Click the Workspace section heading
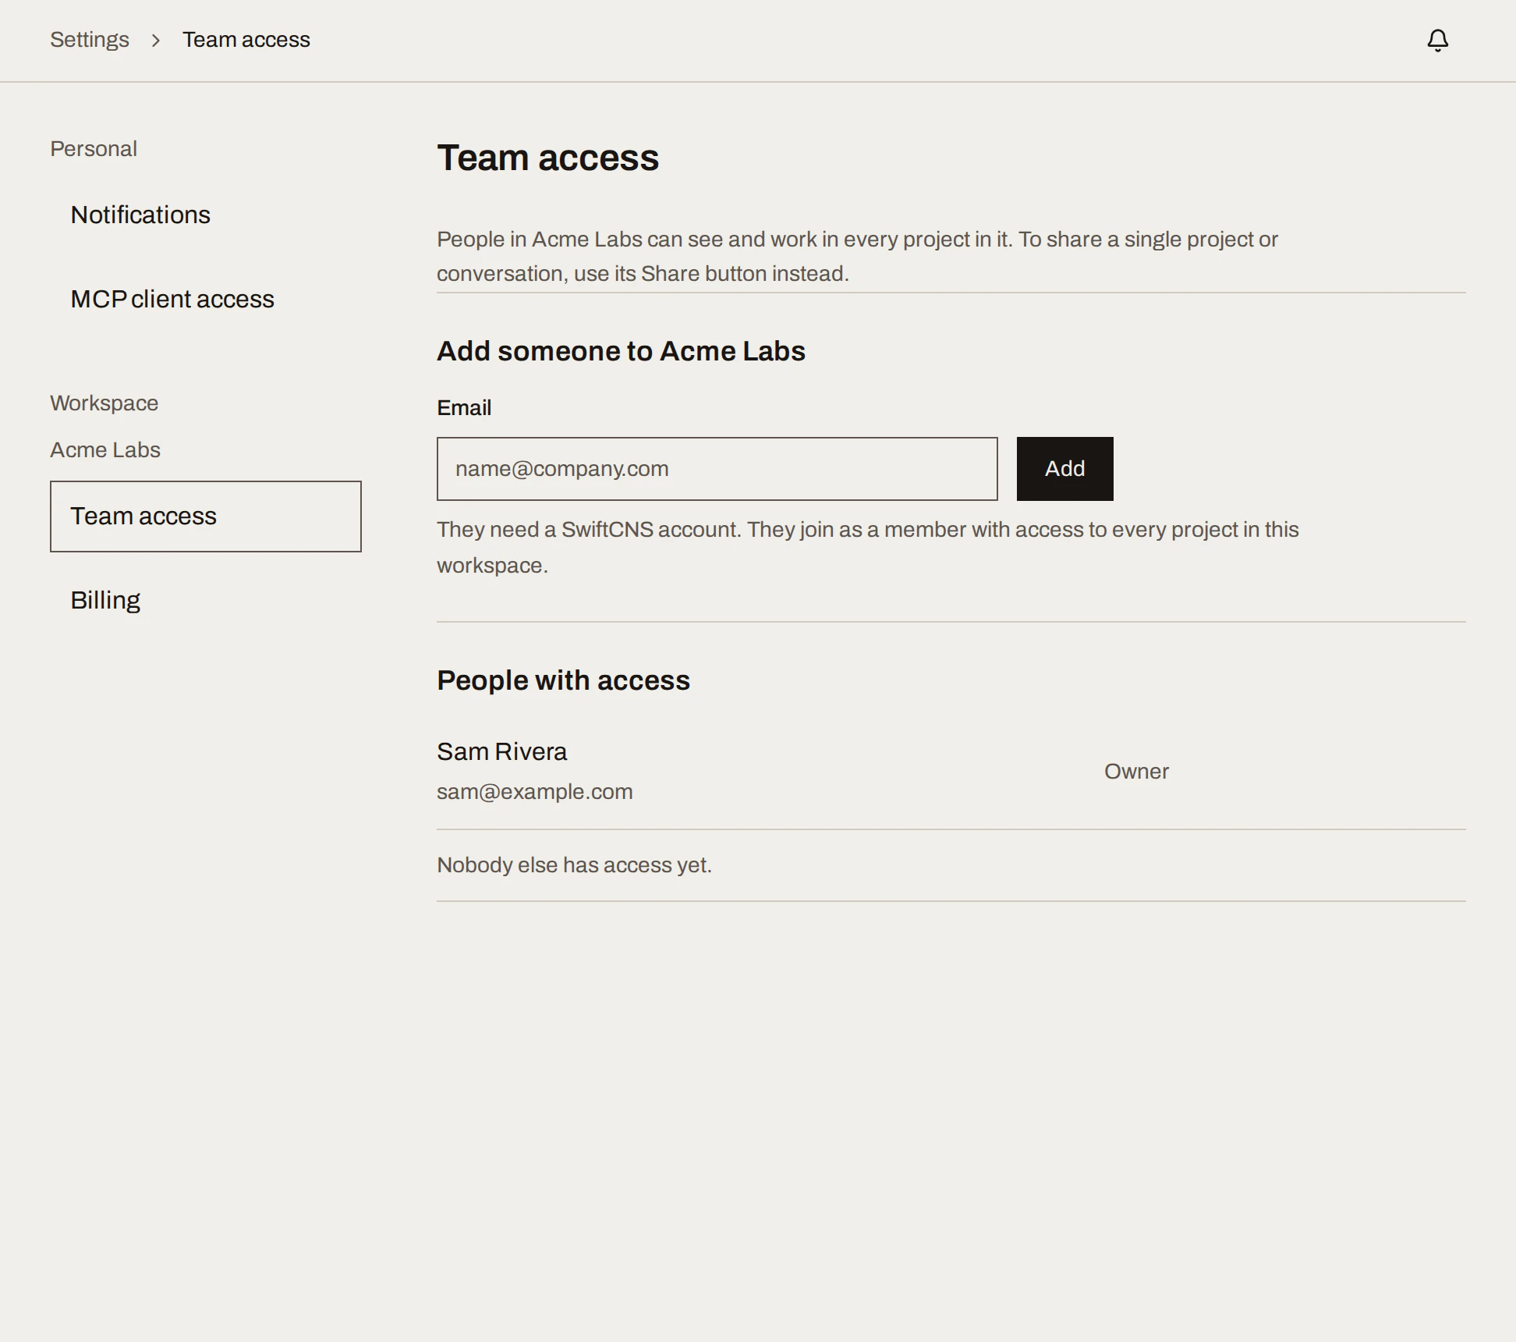The width and height of the screenshot is (1516, 1342). coord(104,403)
